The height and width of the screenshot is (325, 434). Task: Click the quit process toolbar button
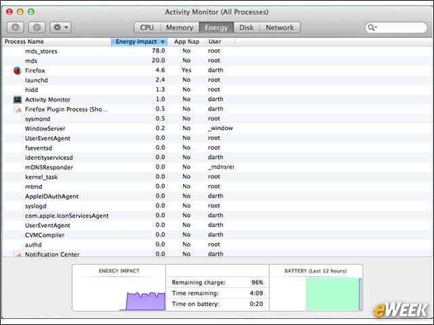click(15, 27)
